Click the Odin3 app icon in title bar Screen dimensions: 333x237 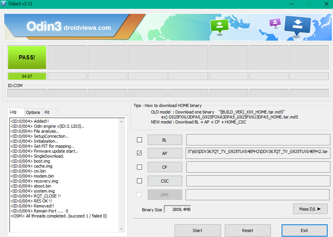coord(3,3)
